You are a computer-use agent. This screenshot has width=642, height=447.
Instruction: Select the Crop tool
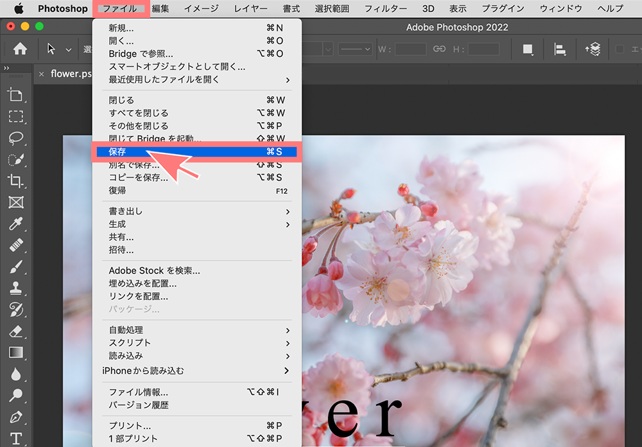[x=15, y=180]
